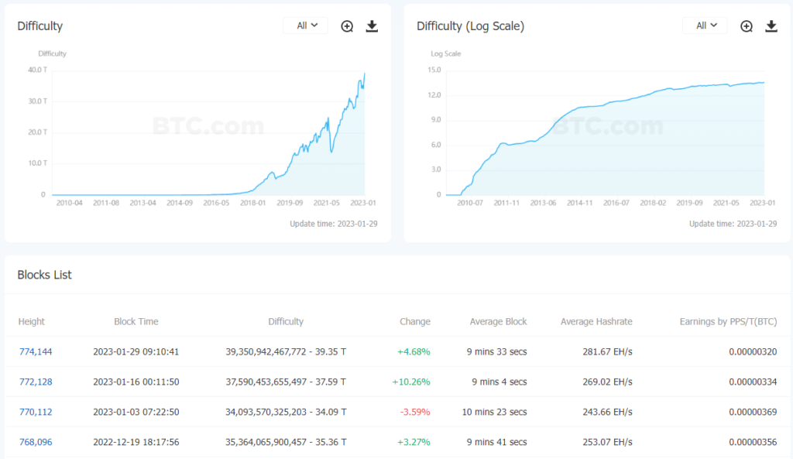Click the Height column header
The image size is (793, 459).
(x=32, y=321)
